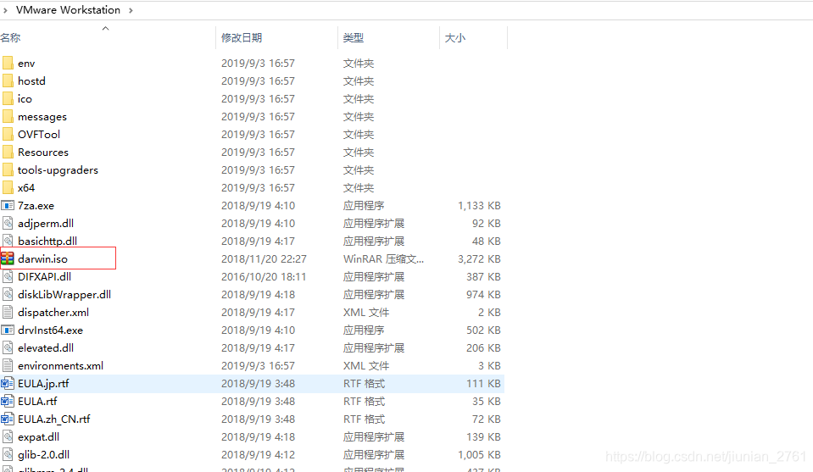
Task: Click the dispatcher.xml file icon
Action: (x=8, y=312)
